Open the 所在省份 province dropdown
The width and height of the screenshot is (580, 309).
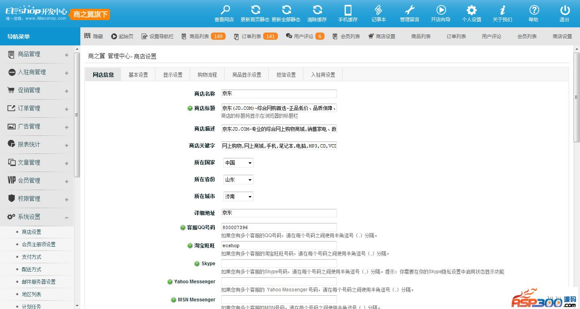pos(238,180)
